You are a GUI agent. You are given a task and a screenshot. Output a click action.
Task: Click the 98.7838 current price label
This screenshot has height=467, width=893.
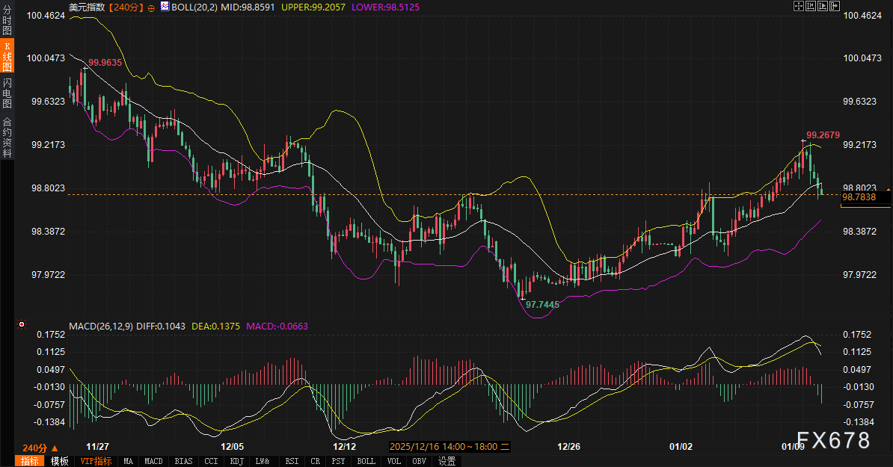click(x=858, y=197)
